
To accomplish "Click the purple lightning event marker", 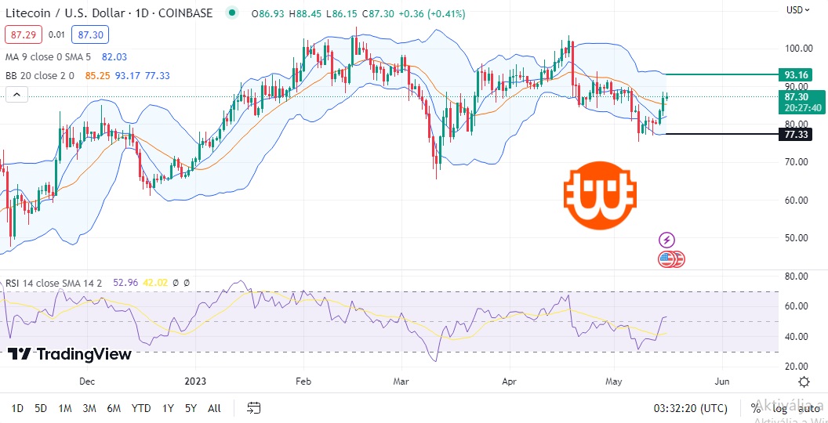I will click(x=667, y=240).
